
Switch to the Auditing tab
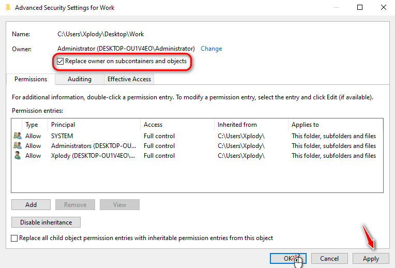pos(79,79)
